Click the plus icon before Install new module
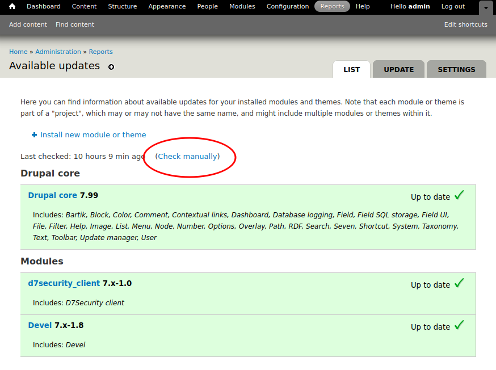The width and height of the screenshot is (496, 370). click(34, 135)
